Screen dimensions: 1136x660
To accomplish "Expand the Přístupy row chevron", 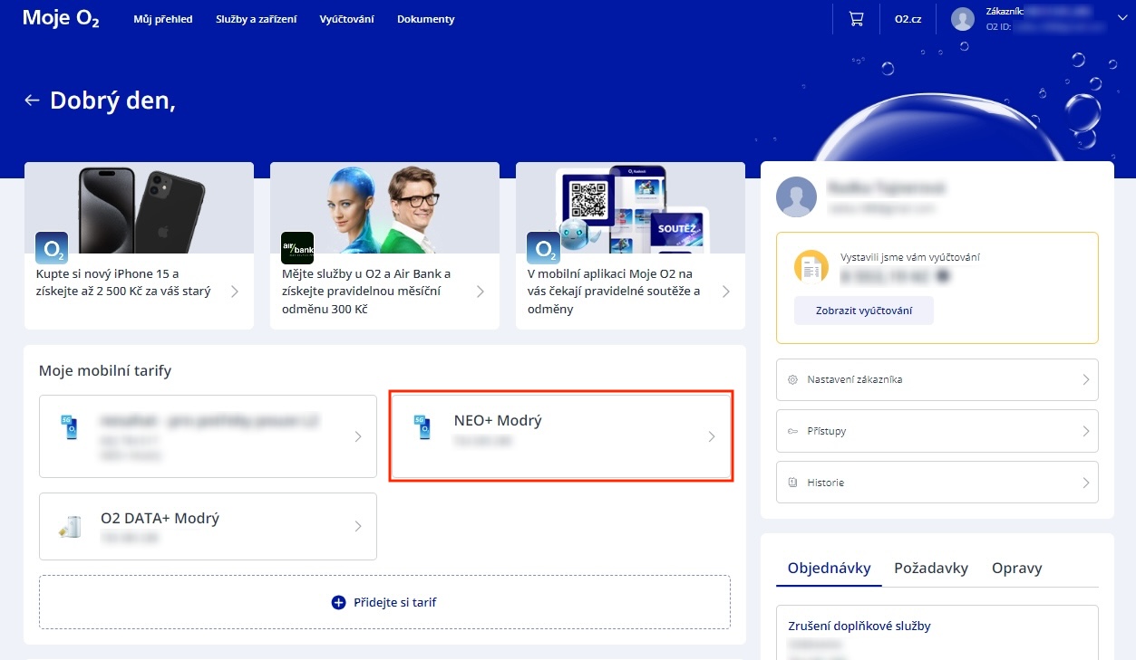I will point(1085,431).
